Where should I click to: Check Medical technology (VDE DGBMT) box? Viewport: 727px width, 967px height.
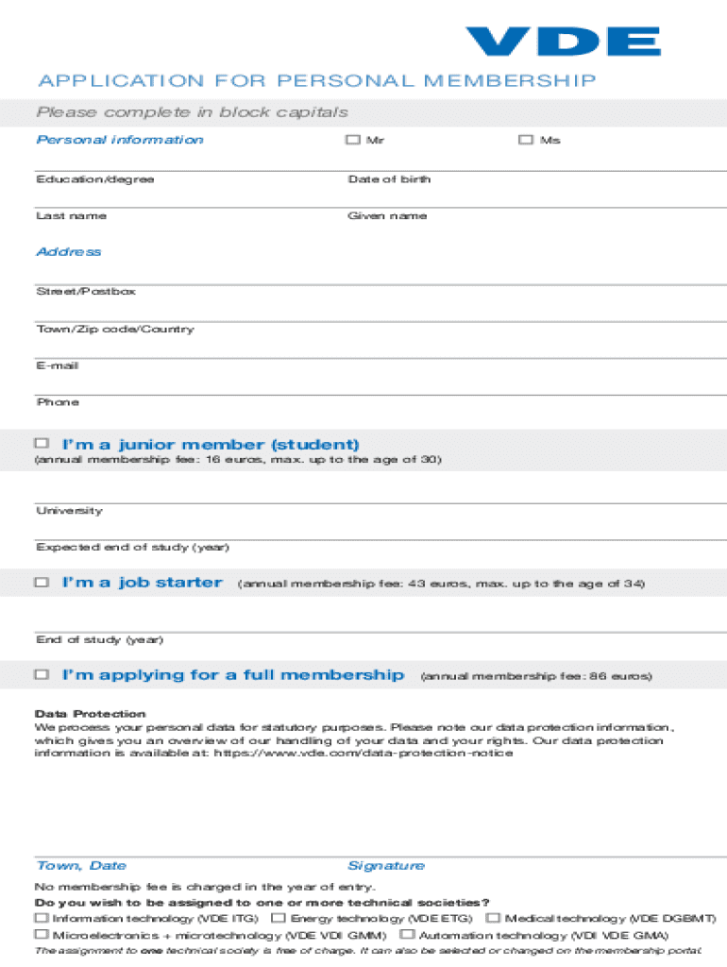[x=494, y=917]
